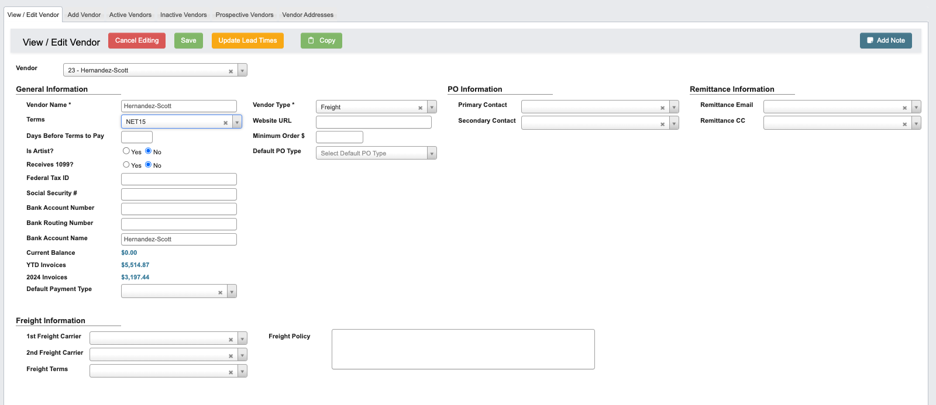Image resolution: width=936 pixels, height=405 pixels.
Task: Clear the Default Payment Type selection
Action: pos(220,293)
